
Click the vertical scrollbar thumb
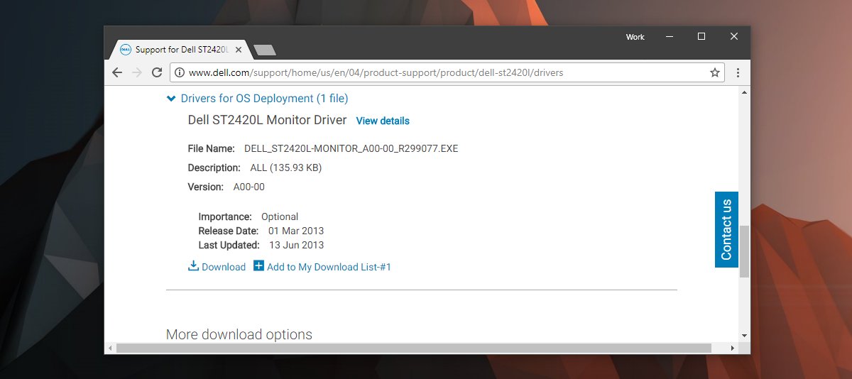tap(744, 251)
